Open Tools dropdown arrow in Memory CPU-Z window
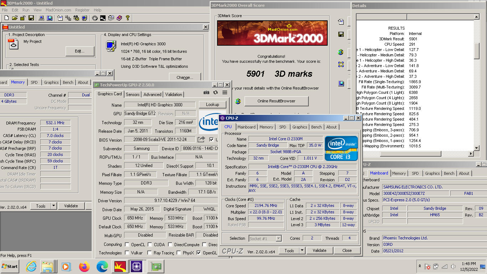The height and width of the screenshot is (274, 487). (x=53, y=206)
